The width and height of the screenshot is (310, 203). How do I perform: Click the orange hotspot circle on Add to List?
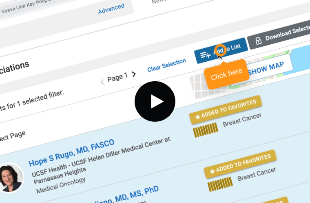click(x=220, y=50)
